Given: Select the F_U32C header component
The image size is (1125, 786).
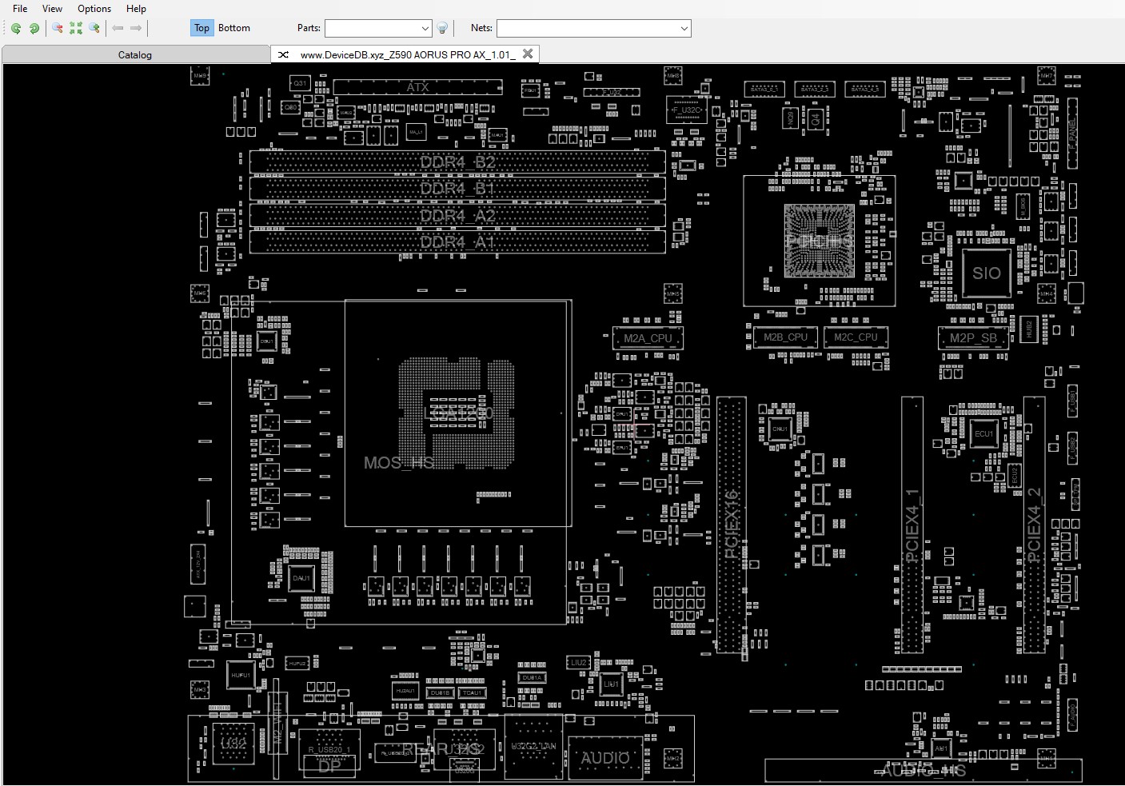Looking at the screenshot, I should pyautogui.click(x=687, y=110).
